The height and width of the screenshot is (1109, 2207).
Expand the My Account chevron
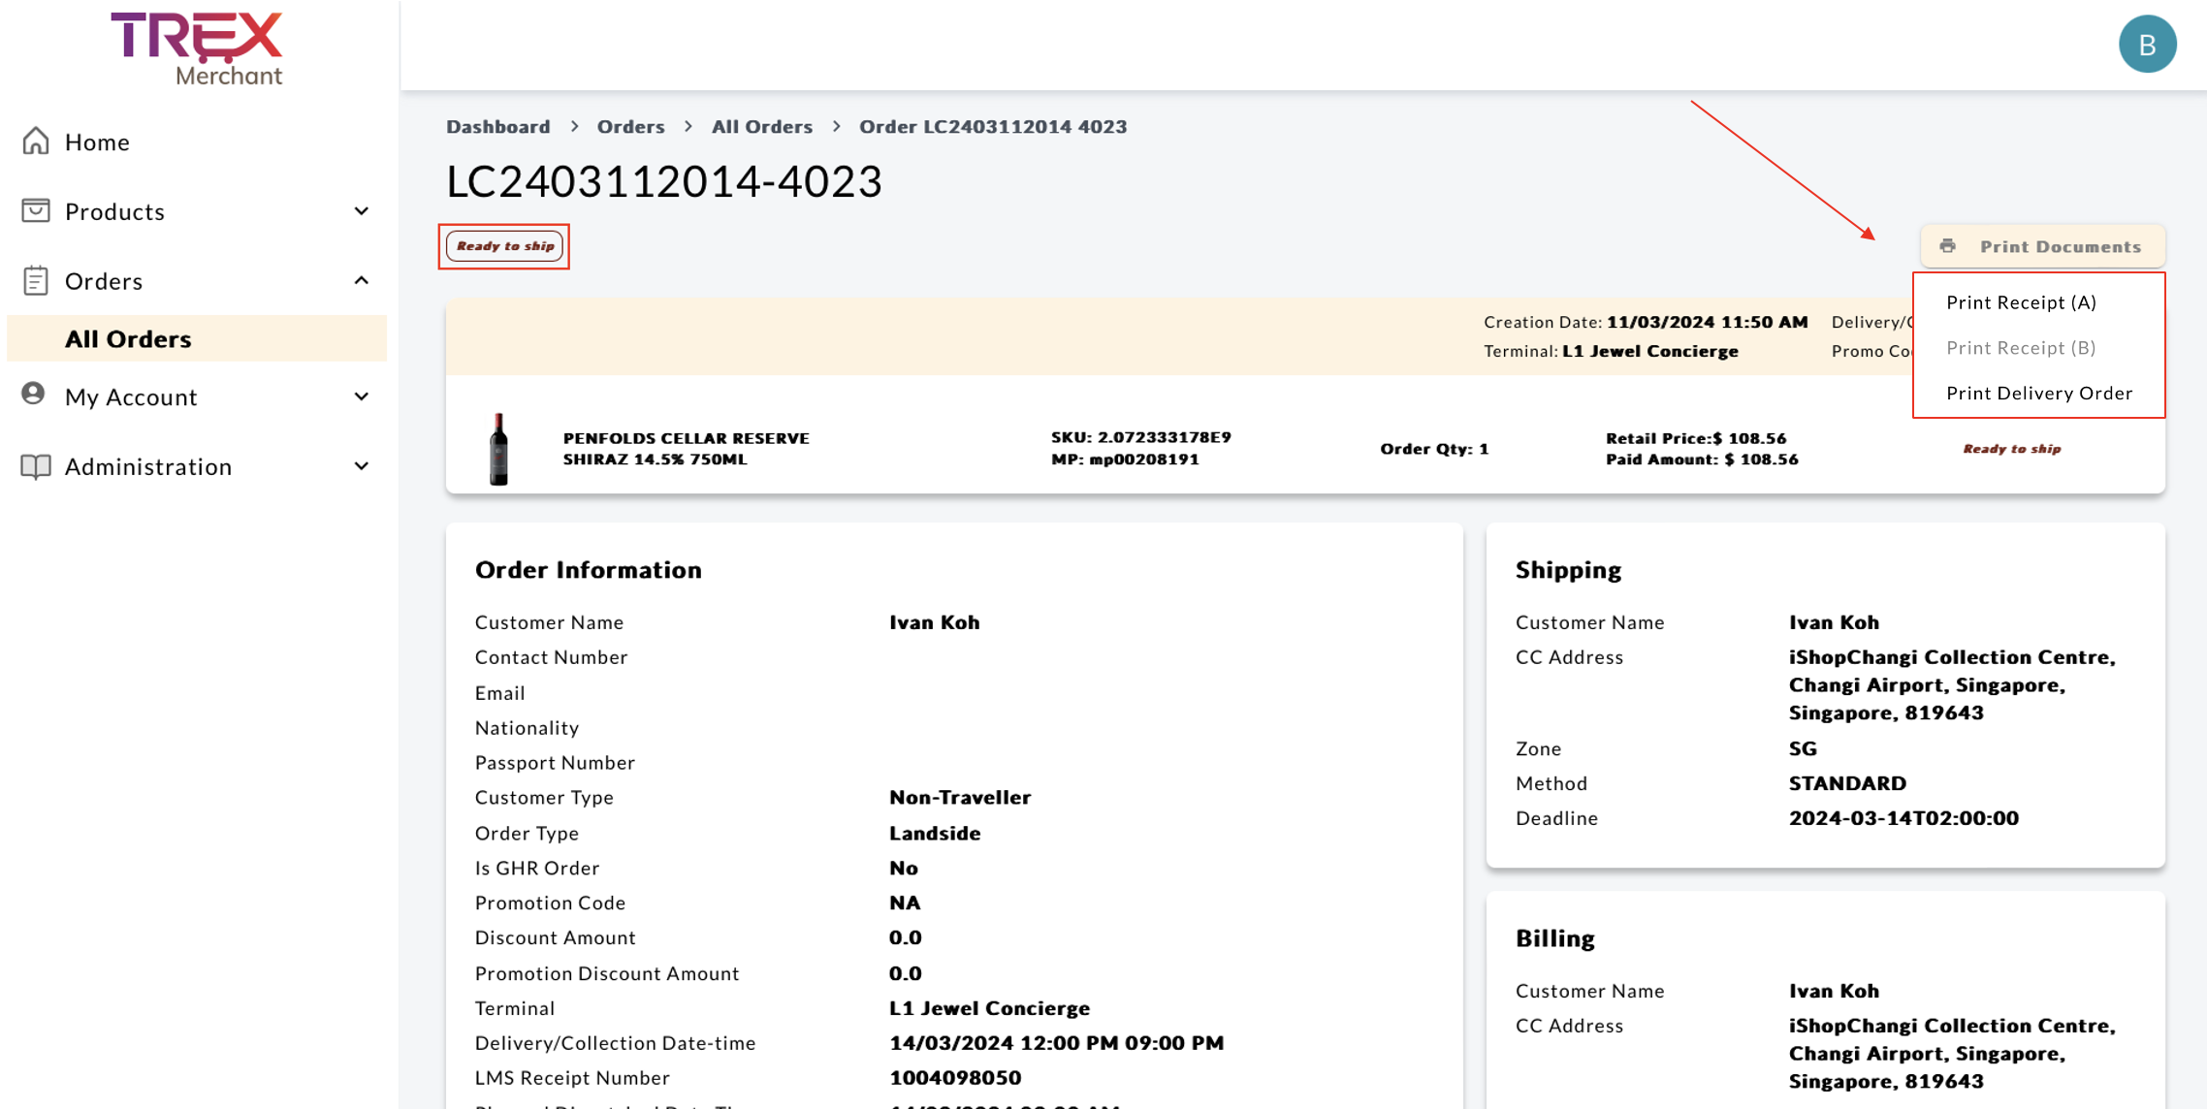(362, 396)
